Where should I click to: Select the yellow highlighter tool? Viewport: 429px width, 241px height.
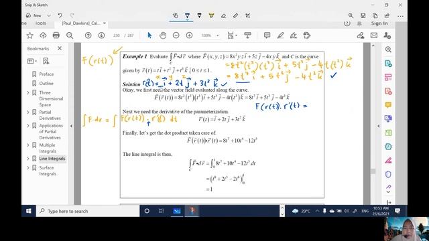click(x=211, y=16)
